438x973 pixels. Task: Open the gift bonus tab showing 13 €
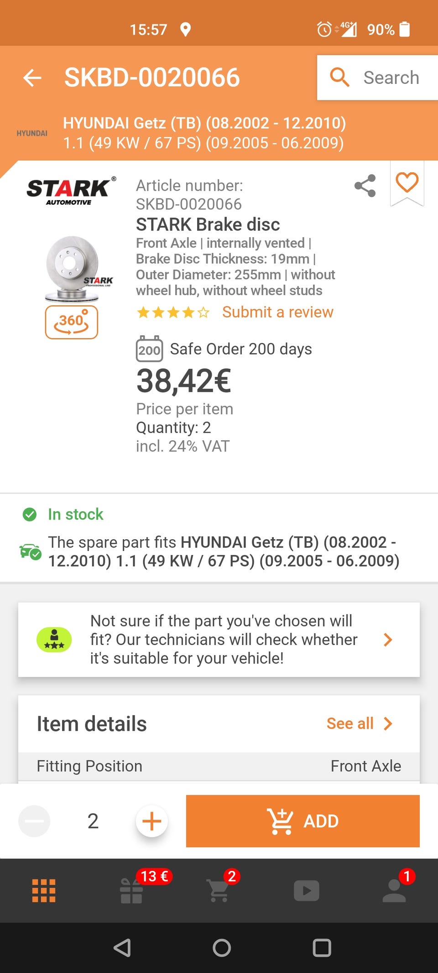click(132, 890)
